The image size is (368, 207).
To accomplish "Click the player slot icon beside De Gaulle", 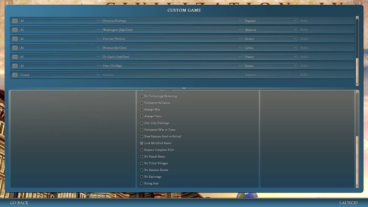I will (15, 57).
